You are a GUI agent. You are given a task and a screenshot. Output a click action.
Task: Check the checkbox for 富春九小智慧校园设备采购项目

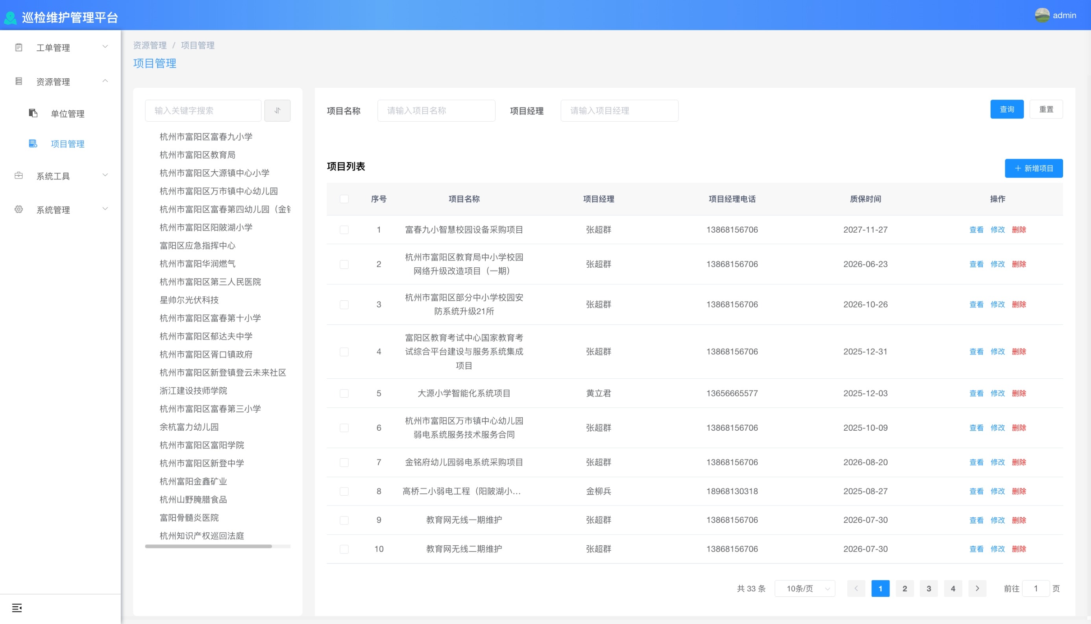click(x=344, y=230)
